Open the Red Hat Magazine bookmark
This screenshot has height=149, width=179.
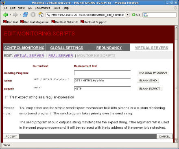tap(34, 22)
